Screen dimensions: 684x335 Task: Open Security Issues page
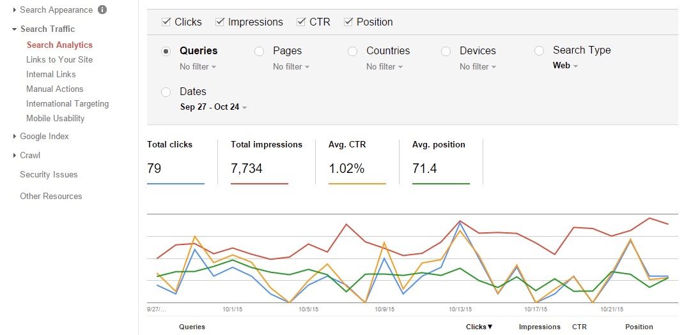click(49, 175)
